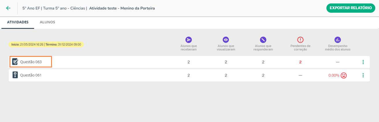Image resolution: width=379 pixels, height=122 pixels.
Task: Open the Questão 063 row
Action: (x=189, y=62)
